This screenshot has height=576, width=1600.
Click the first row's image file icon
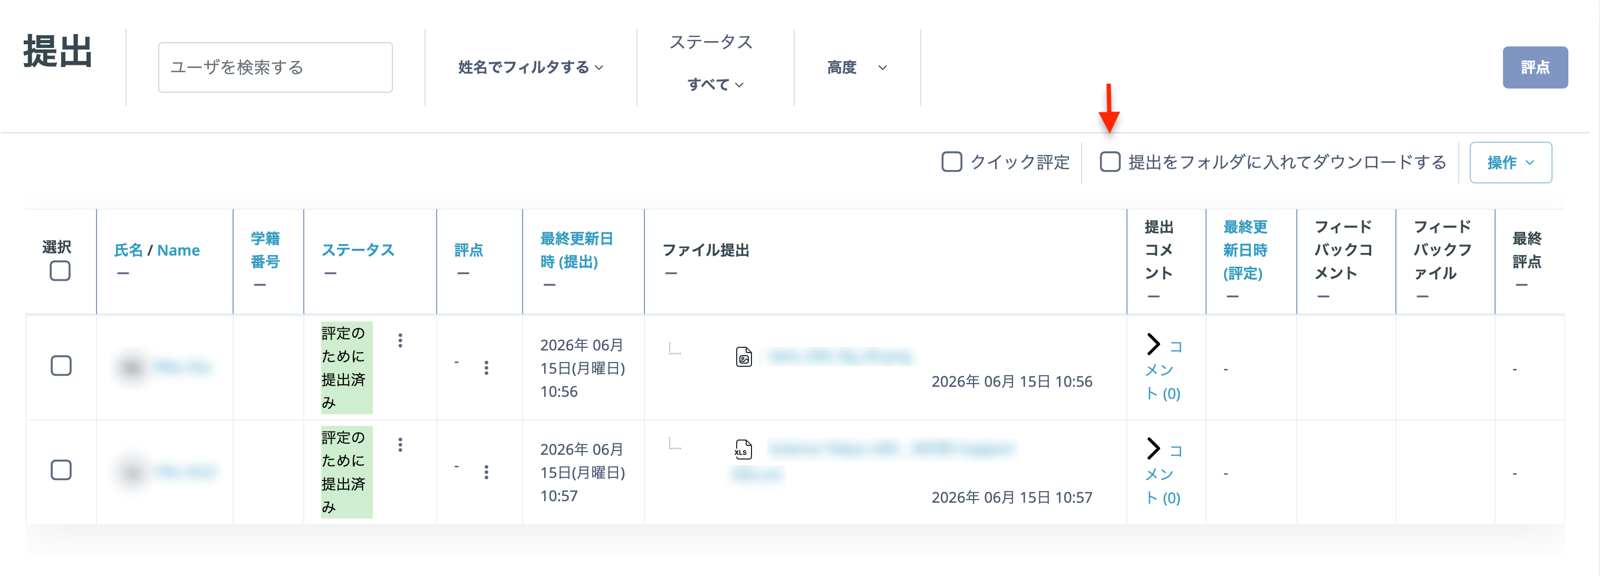[744, 357]
